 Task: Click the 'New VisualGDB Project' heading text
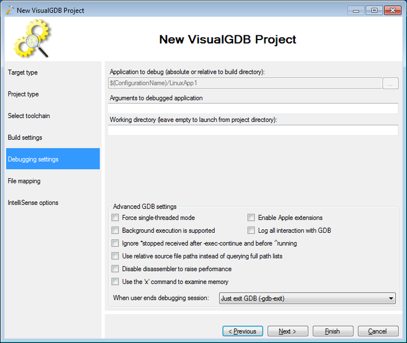227,39
